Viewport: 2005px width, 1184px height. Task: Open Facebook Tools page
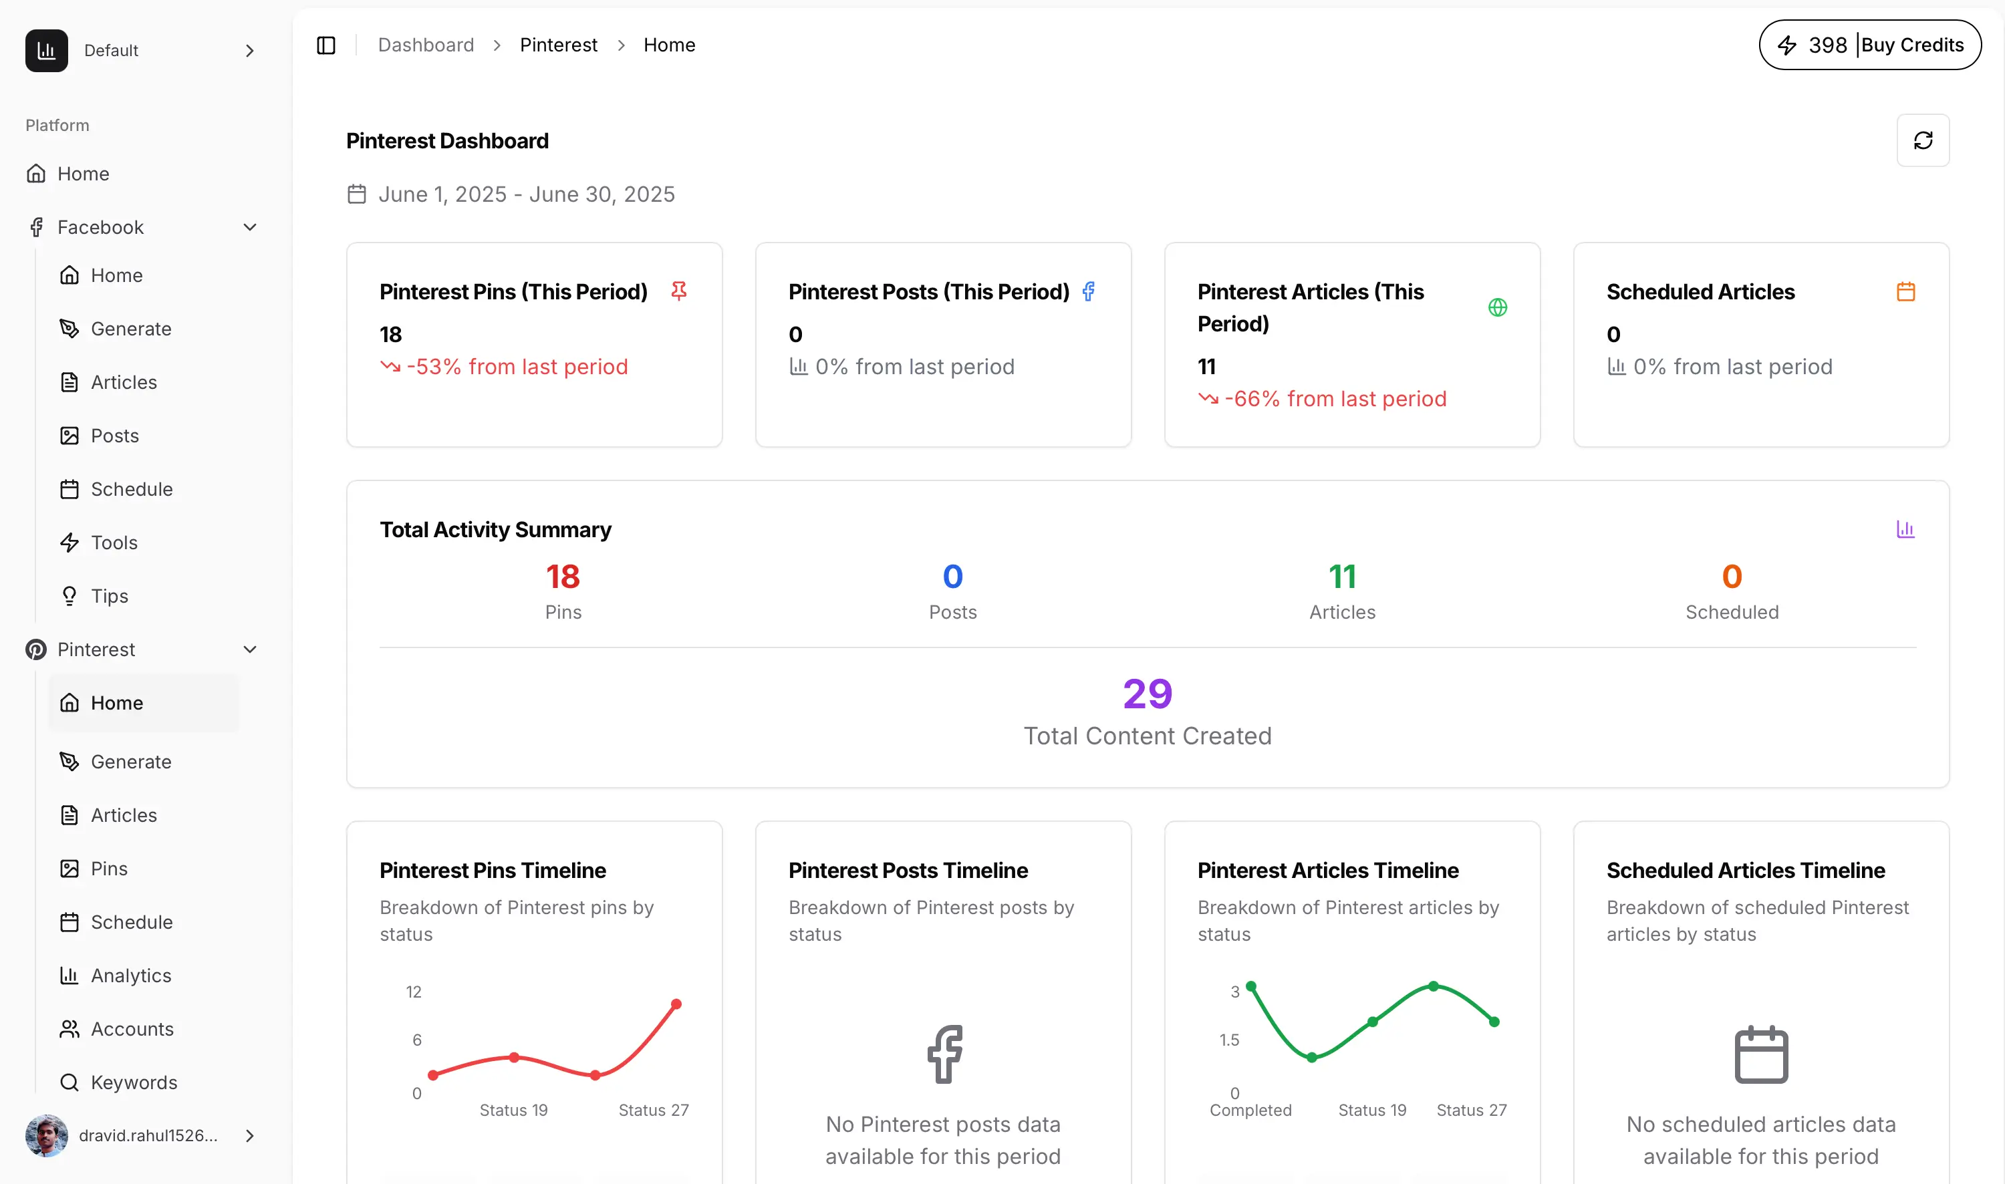(144, 543)
